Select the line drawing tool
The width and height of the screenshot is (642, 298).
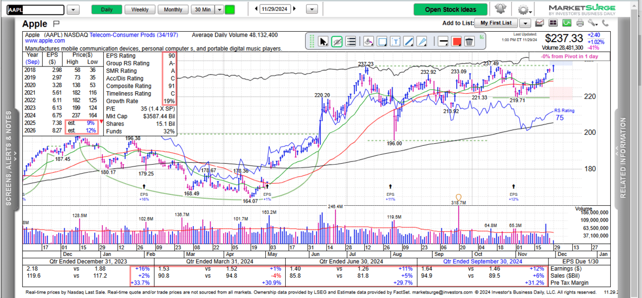pyautogui.click(x=408, y=41)
